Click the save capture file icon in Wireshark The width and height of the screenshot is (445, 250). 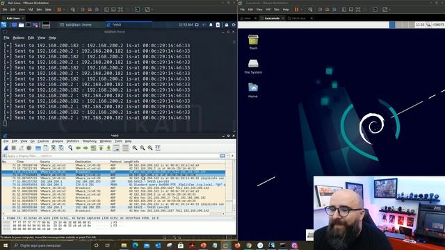[x=46, y=148]
